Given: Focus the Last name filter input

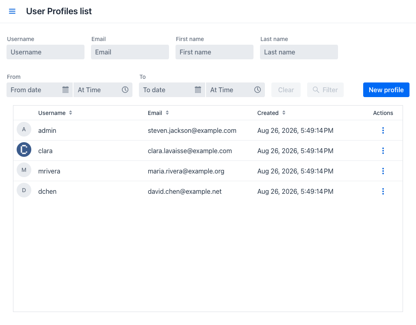Looking at the screenshot, I should click(x=299, y=52).
